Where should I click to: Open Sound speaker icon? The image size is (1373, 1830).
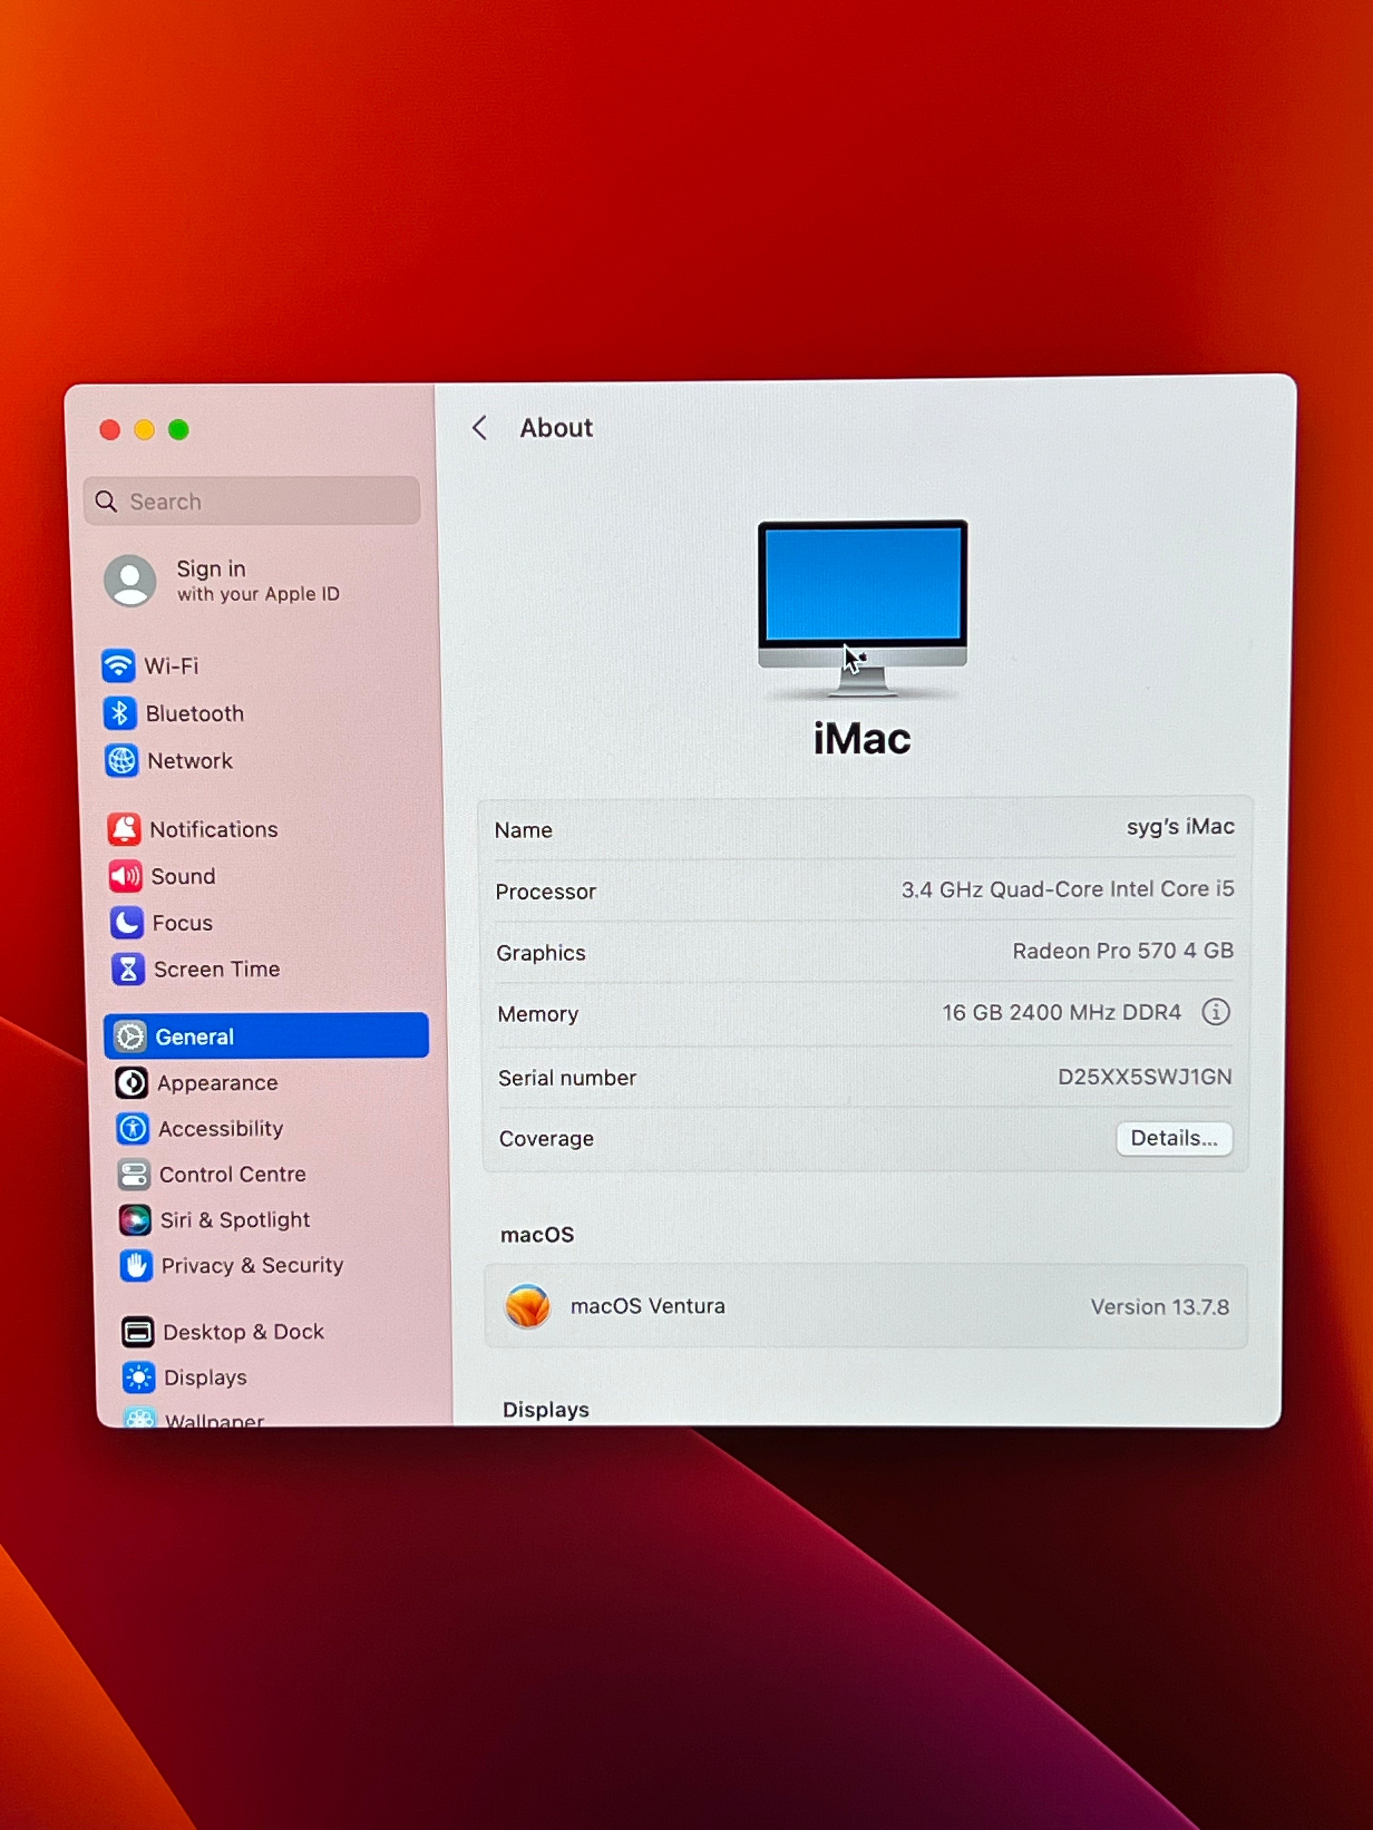[126, 876]
